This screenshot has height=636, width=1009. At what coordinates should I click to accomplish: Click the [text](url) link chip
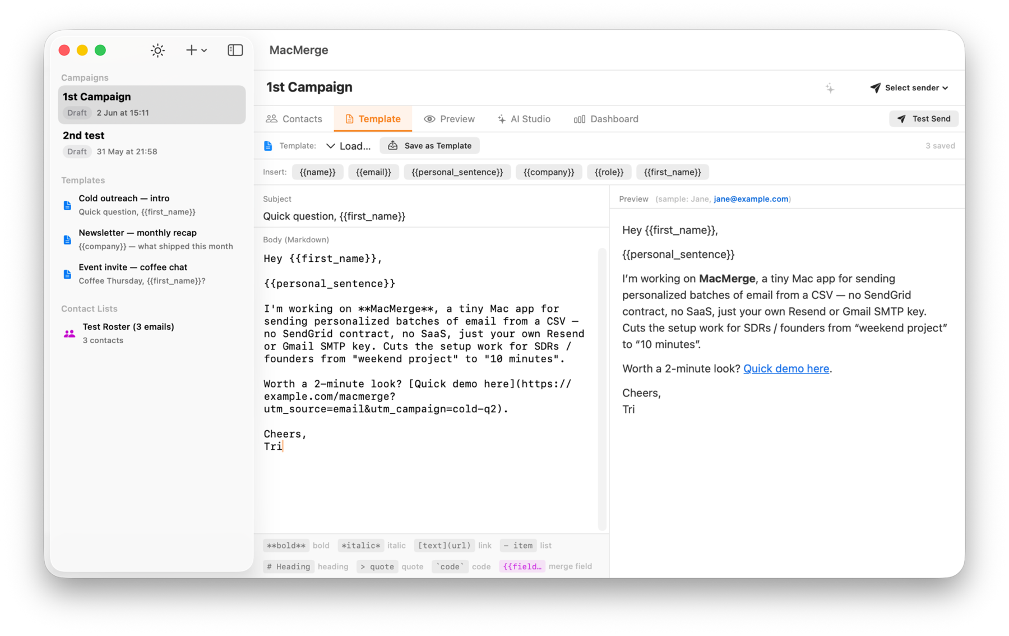click(x=445, y=546)
